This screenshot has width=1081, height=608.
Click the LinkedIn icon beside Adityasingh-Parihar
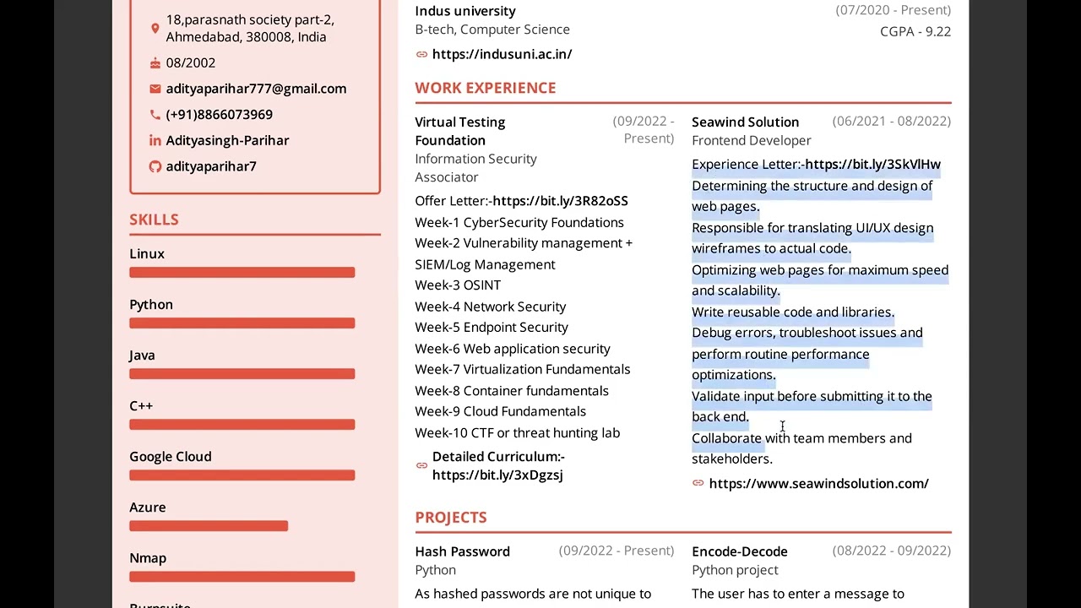[155, 140]
